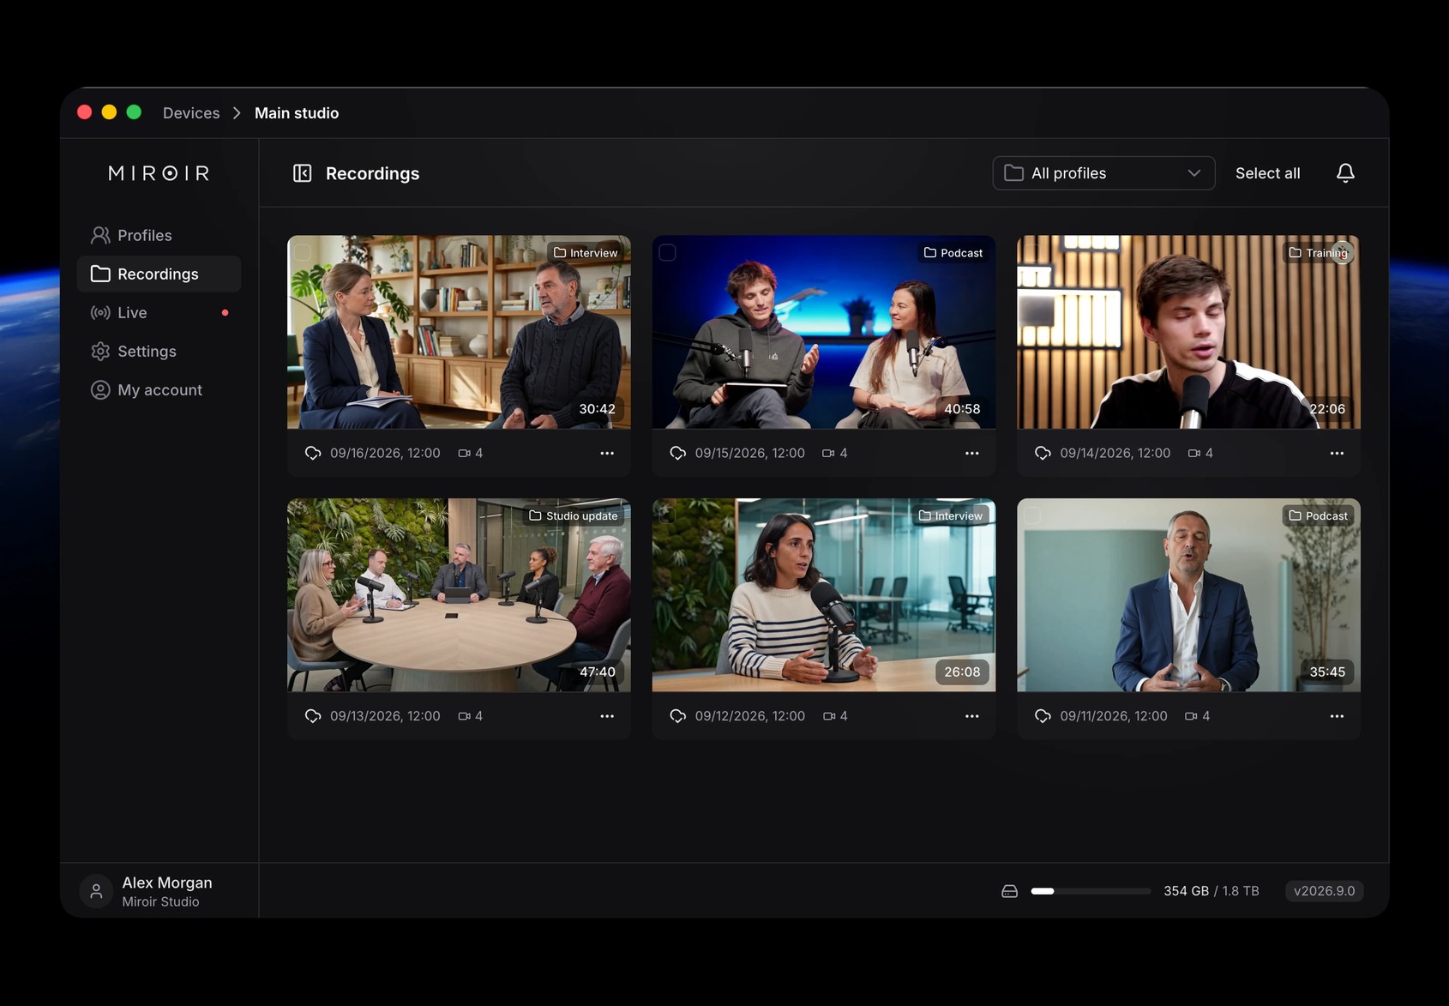Click Devices in the breadcrumb
This screenshot has width=1449, height=1006.
pyautogui.click(x=191, y=113)
